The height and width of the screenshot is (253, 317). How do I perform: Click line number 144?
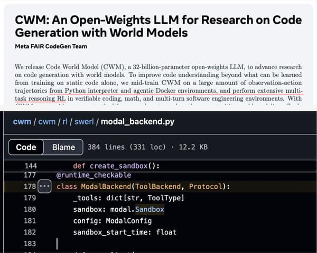[x=31, y=166]
